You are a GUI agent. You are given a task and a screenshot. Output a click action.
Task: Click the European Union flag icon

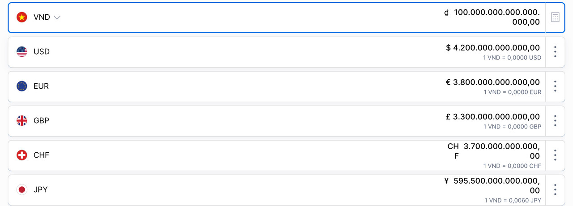pyautogui.click(x=21, y=86)
